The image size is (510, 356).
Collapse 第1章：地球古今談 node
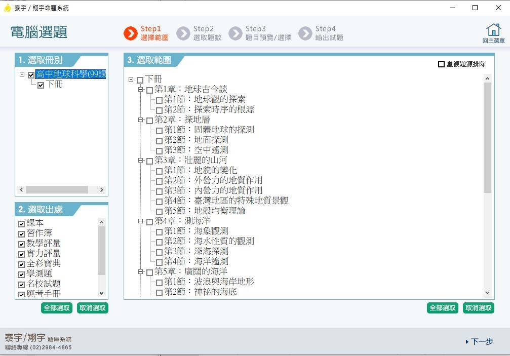[140, 89]
